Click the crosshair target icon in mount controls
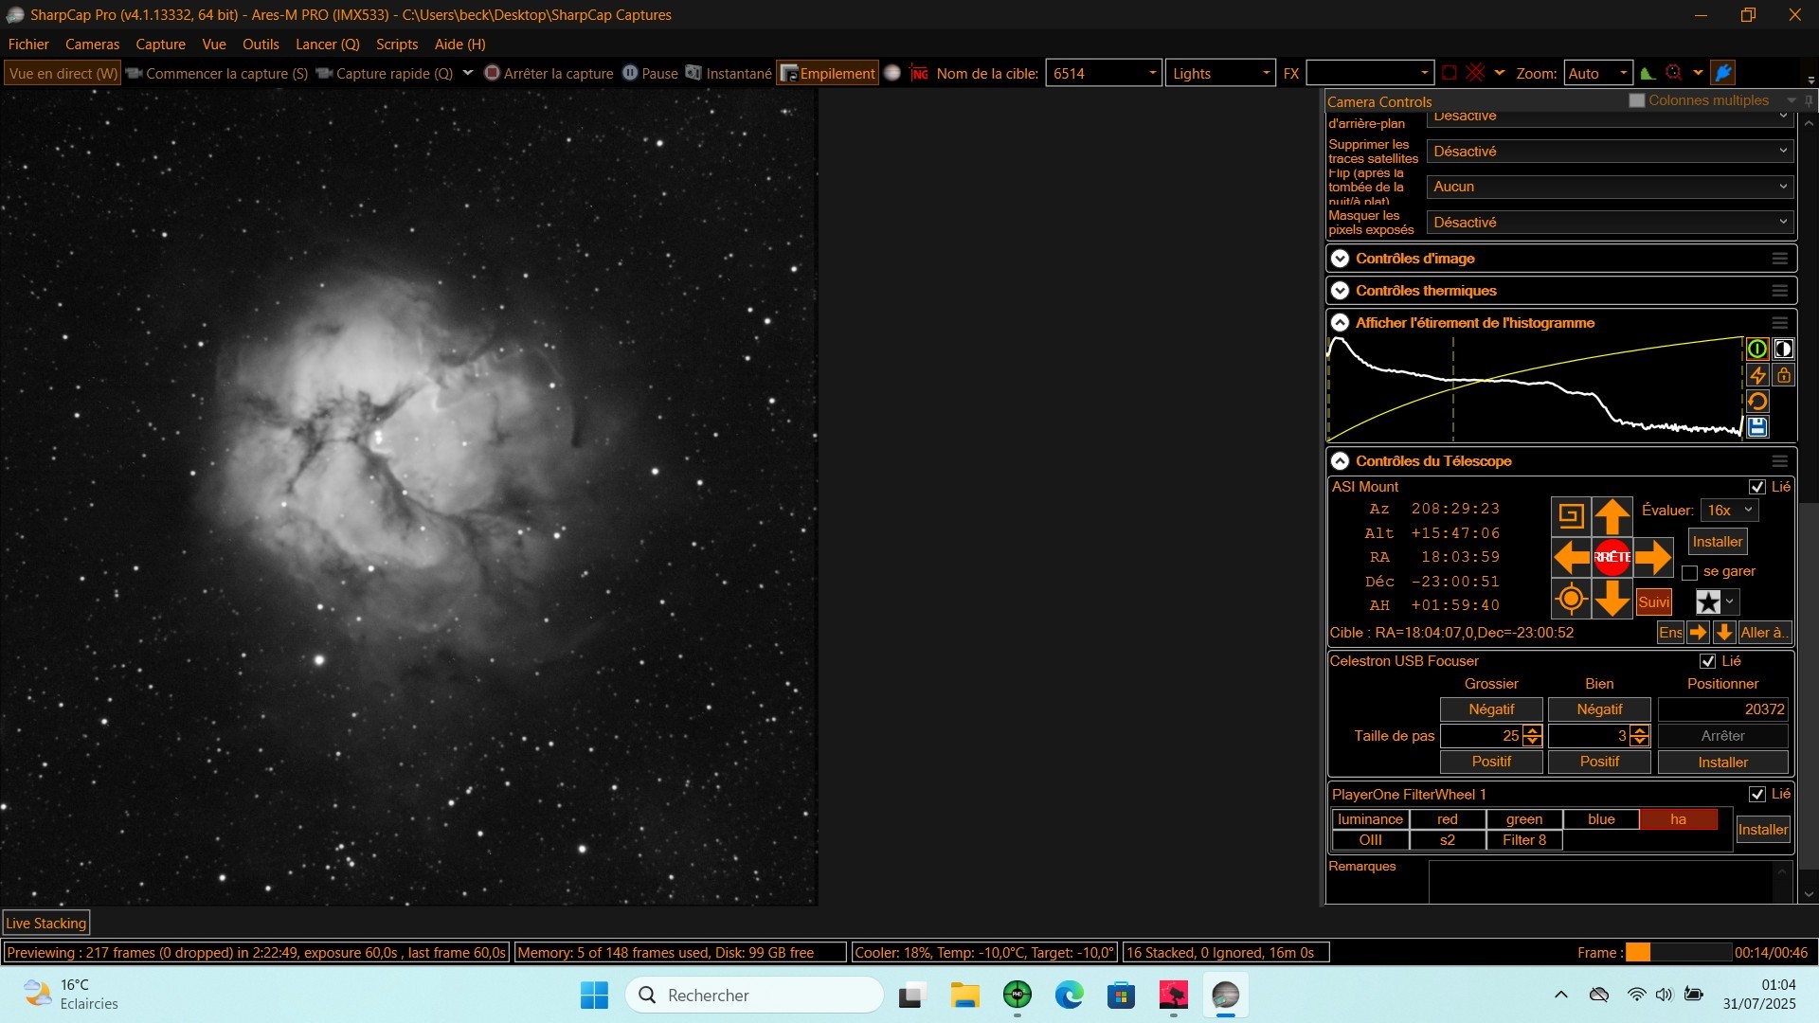The height and width of the screenshot is (1023, 1819). click(1570, 600)
